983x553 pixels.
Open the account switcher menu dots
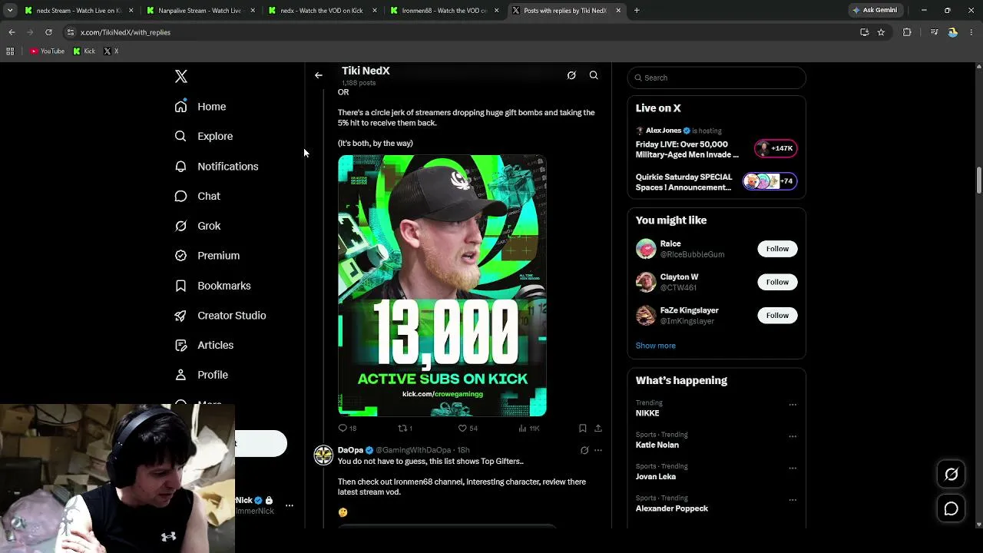290,505
